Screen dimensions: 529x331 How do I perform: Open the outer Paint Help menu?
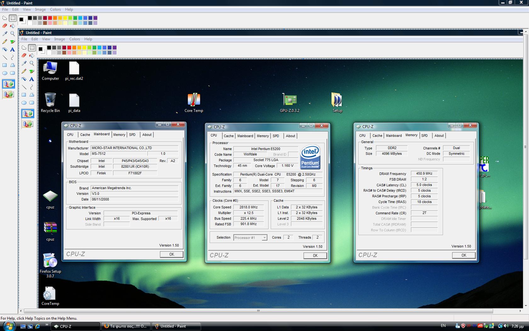(x=69, y=9)
